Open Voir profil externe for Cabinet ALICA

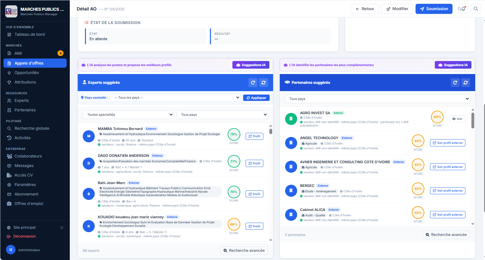click(x=448, y=215)
